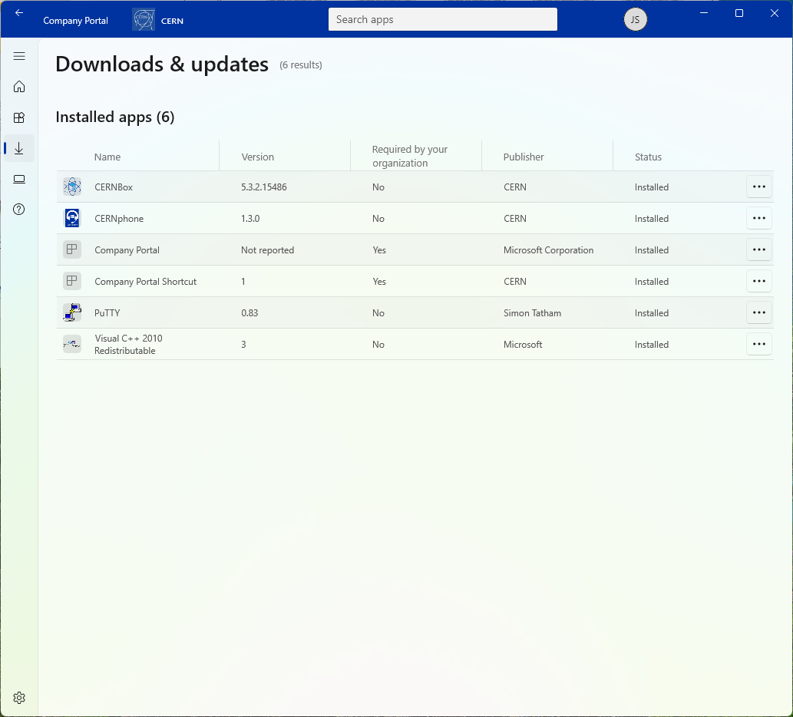Screen dimensions: 793x717
Task: Open the CERNphone app name
Action: [119, 219]
